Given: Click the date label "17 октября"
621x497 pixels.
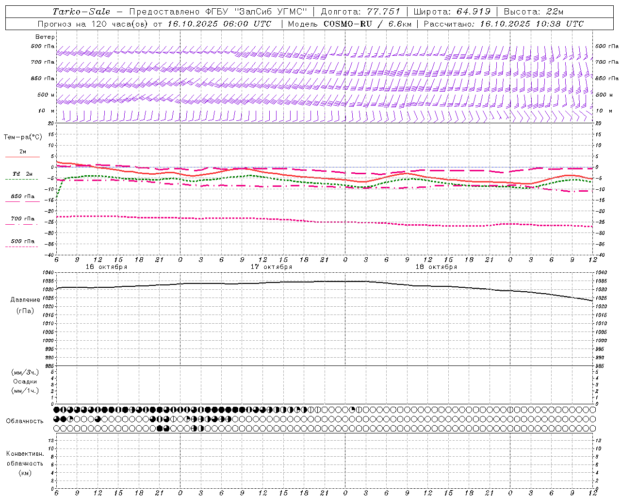Looking at the screenshot, I should [272, 267].
